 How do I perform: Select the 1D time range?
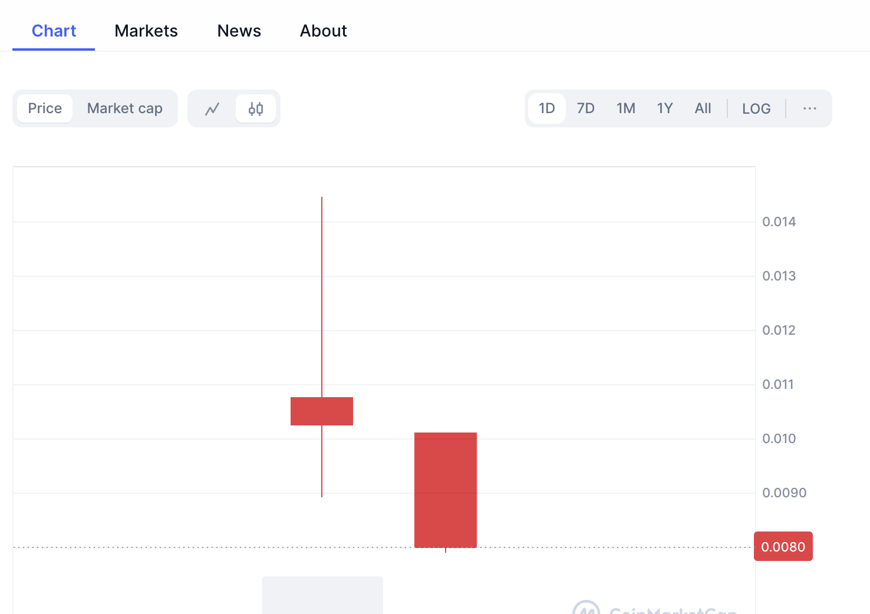click(547, 108)
